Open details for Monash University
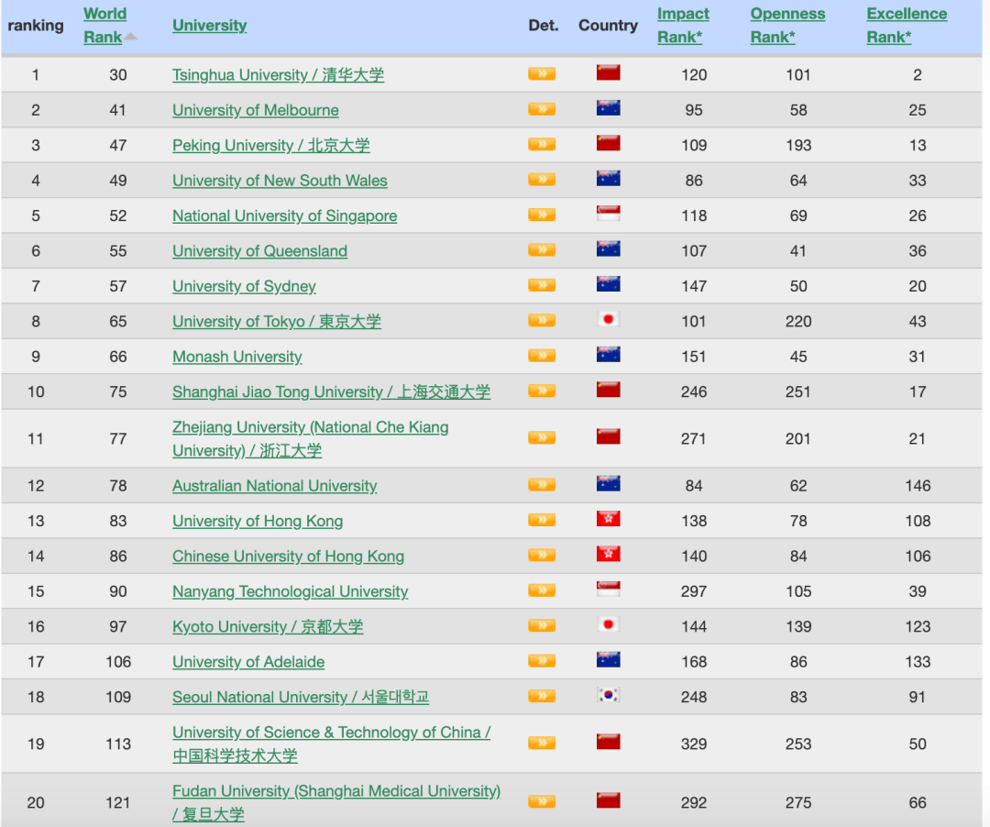Screen dimensions: 990x827 [x=542, y=356]
